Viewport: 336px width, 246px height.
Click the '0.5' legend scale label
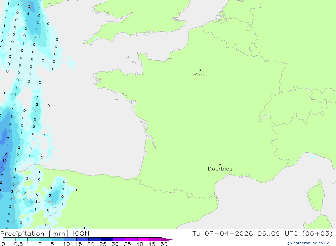[x=18, y=244]
